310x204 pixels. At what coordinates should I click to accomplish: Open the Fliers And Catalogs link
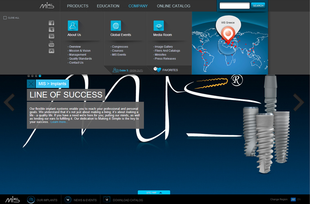pyautogui.click(x=167, y=51)
